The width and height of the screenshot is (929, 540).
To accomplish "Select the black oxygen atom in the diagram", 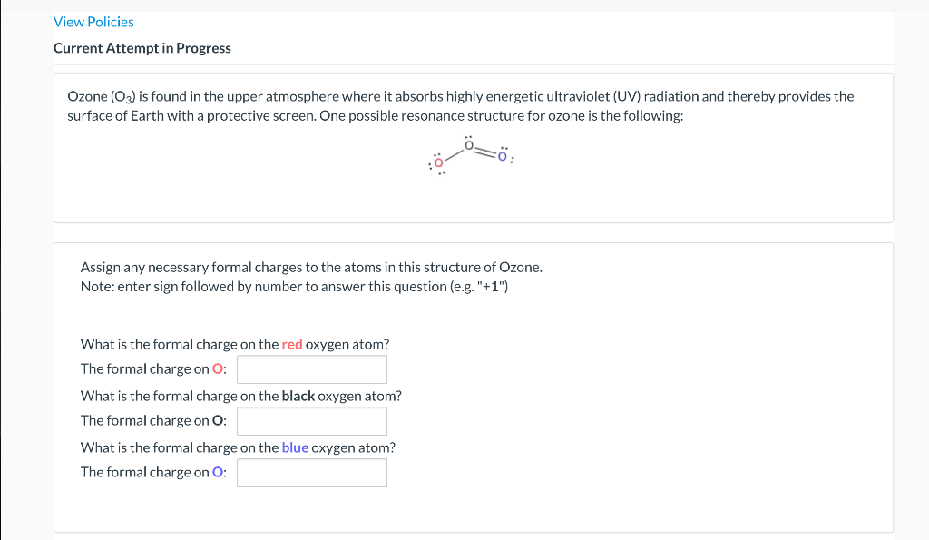I will click(x=467, y=145).
